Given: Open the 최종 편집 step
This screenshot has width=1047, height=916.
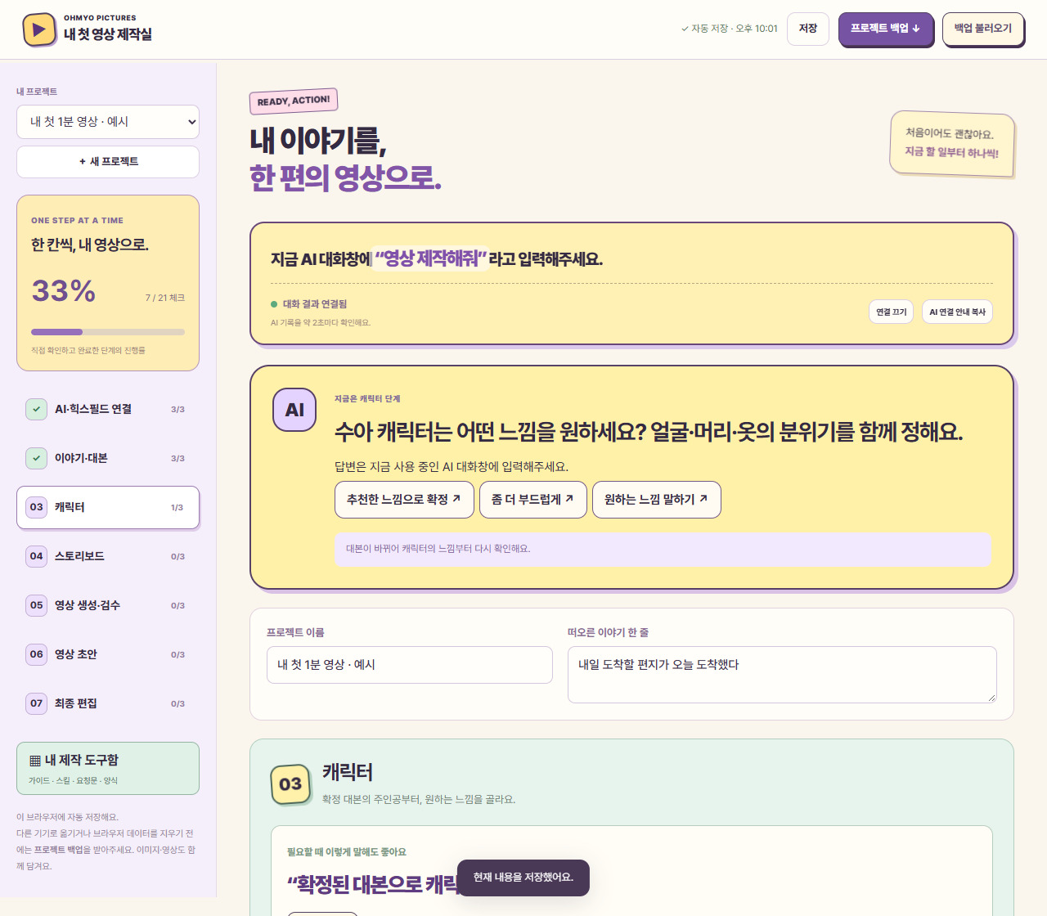Looking at the screenshot, I should pos(108,703).
